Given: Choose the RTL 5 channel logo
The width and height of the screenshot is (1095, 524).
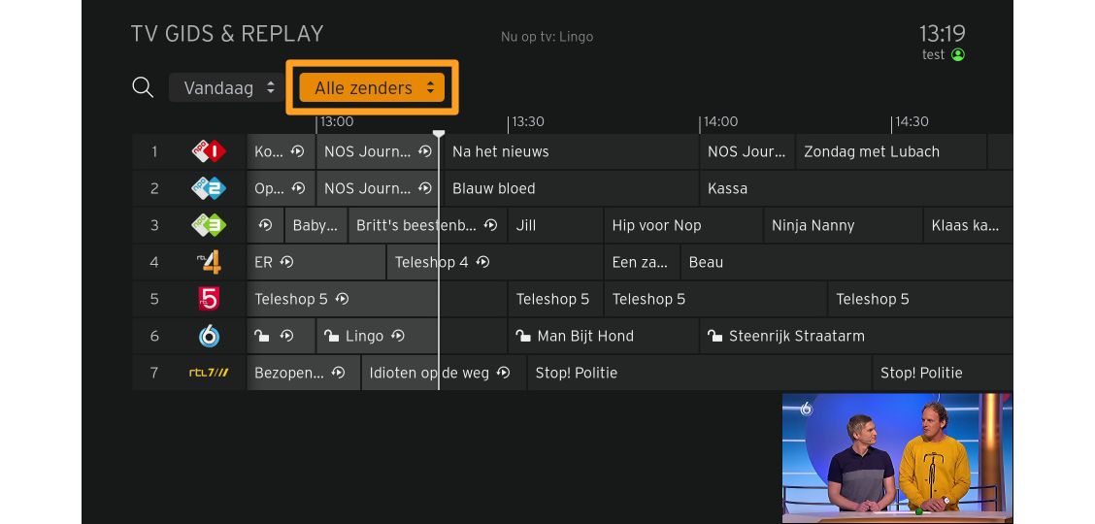Looking at the screenshot, I should (208, 299).
